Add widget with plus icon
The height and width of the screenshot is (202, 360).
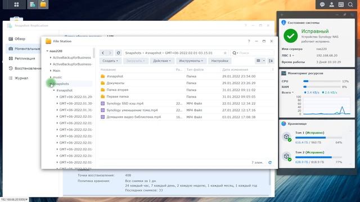coord(282,15)
